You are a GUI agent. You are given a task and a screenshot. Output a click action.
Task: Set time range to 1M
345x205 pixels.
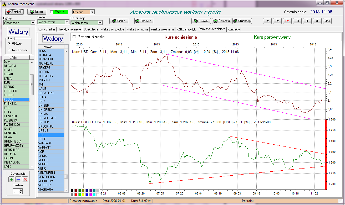pyautogui.click(x=267, y=21)
